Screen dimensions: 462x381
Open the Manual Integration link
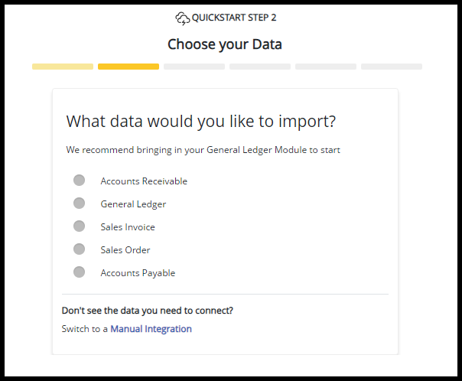[x=151, y=329]
